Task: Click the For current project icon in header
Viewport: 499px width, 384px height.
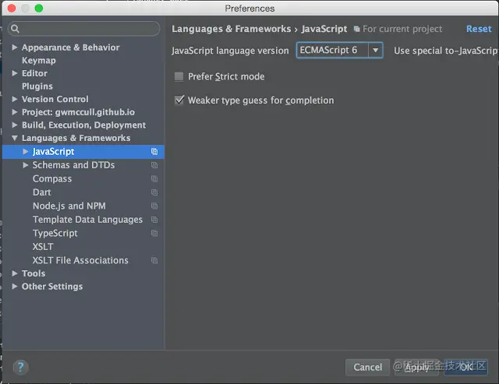Action: (x=357, y=30)
